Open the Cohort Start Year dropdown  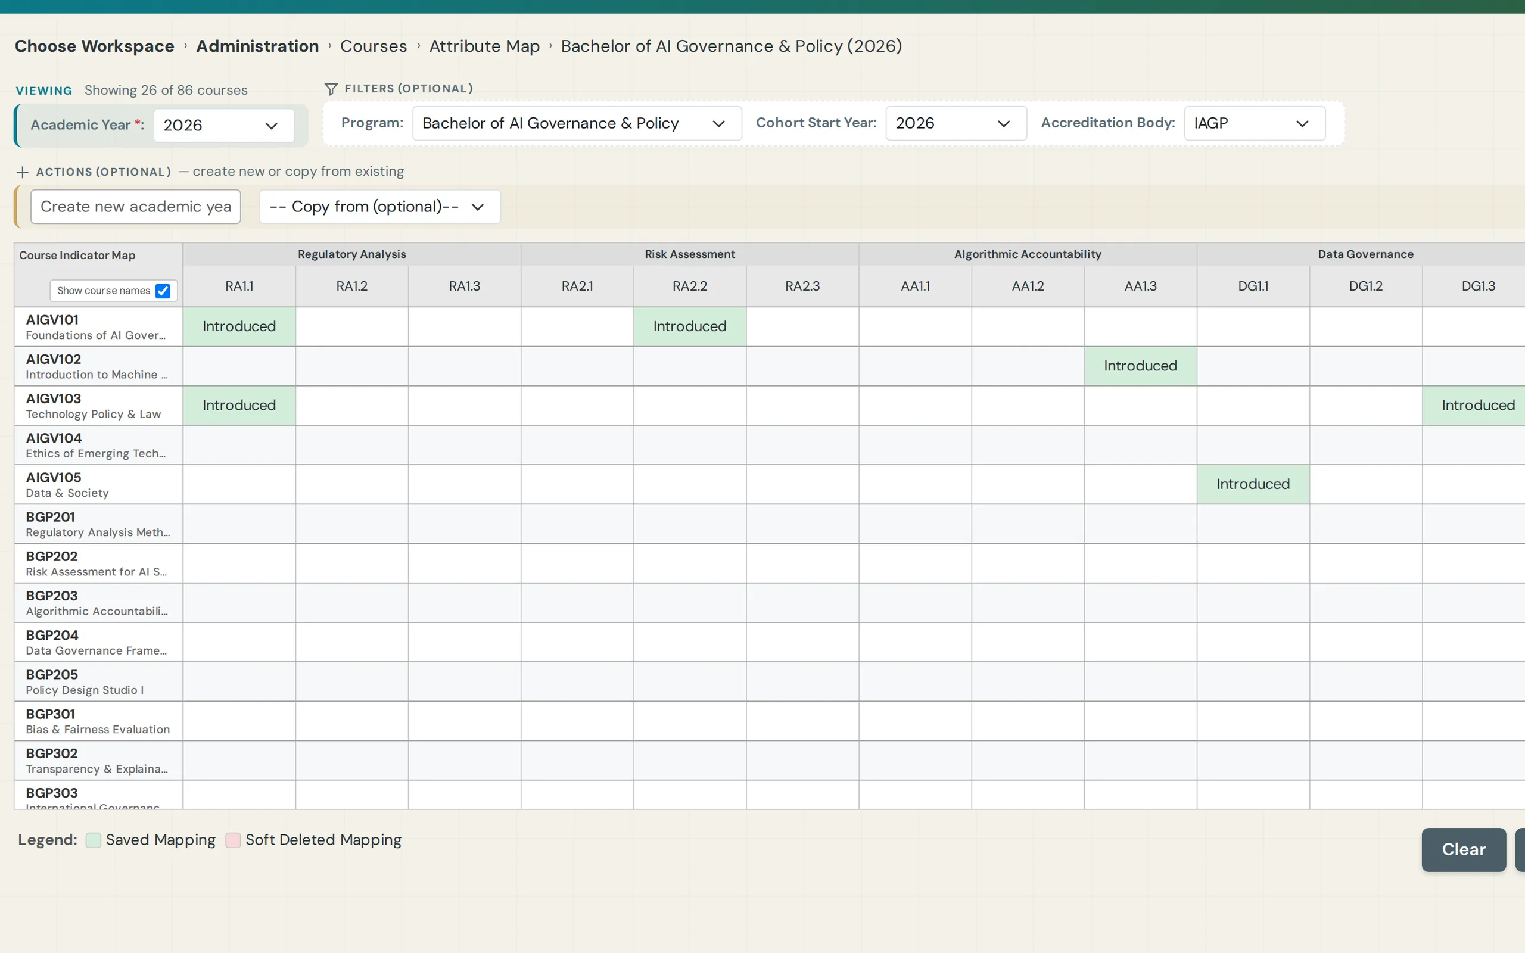[x=956, y=123]
